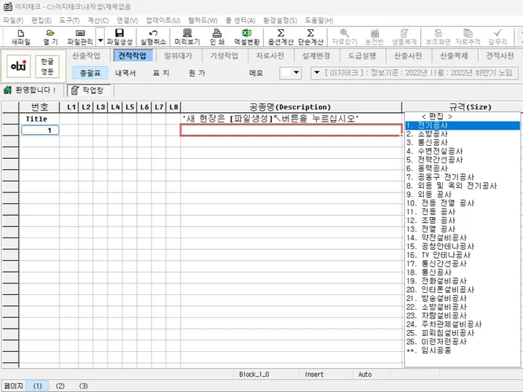Export using 엑셀변환 Excel icon
This screenshot has height=392, width=523.
247,36
